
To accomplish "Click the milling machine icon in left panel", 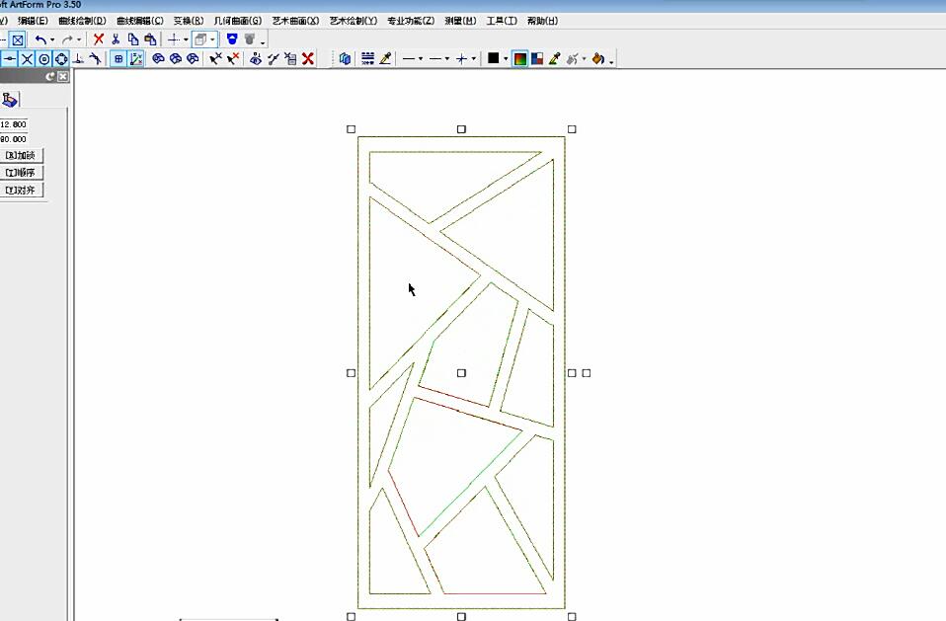I will [x=10, y=100].
